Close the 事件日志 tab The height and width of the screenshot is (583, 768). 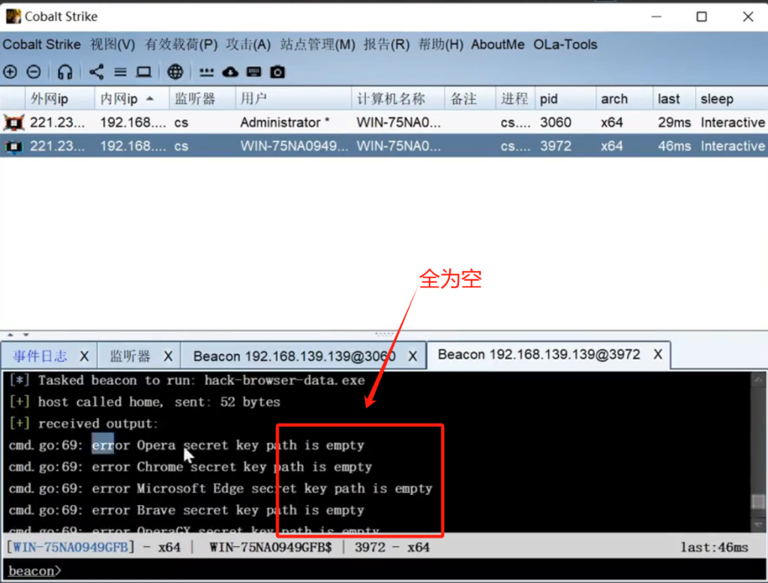click(84, 356)
